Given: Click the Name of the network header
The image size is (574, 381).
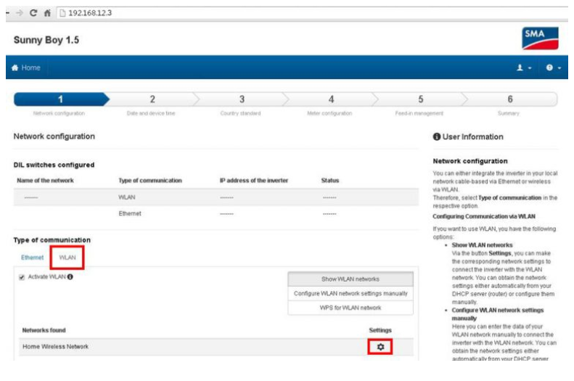Looking at the screenshot, I should (45, 181).
